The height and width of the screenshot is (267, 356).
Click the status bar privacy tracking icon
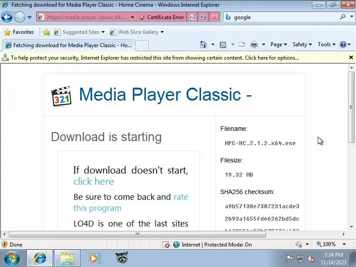(x=299, y=244)
